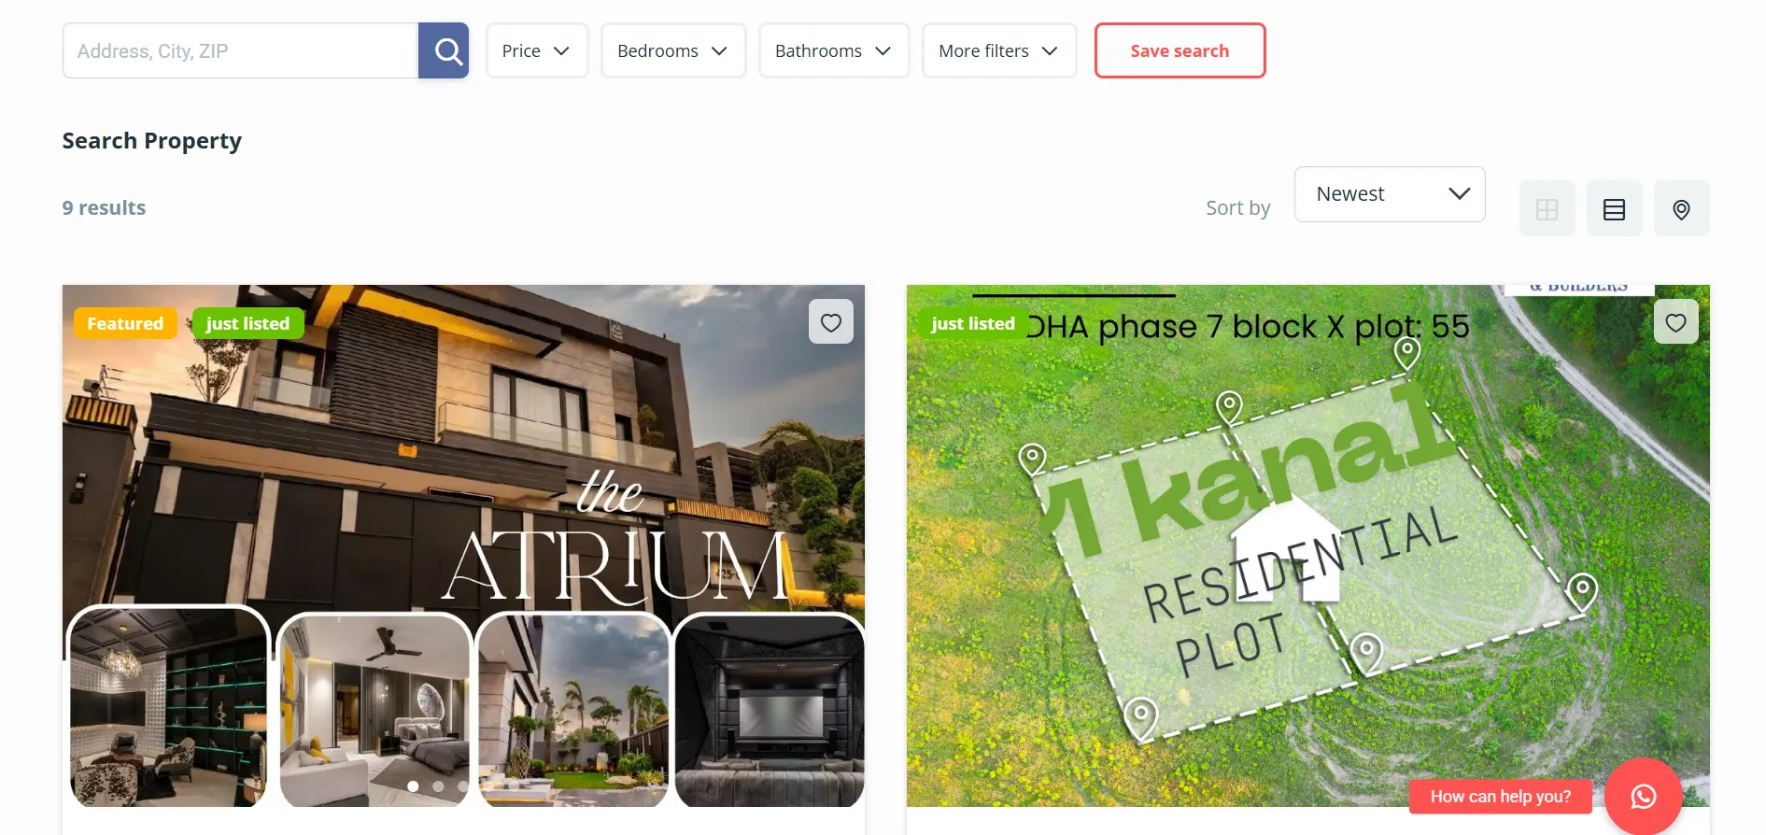The image size is (1766, 835).
Task: Favorite the Atrium house listing
Action: coord(831,322)
